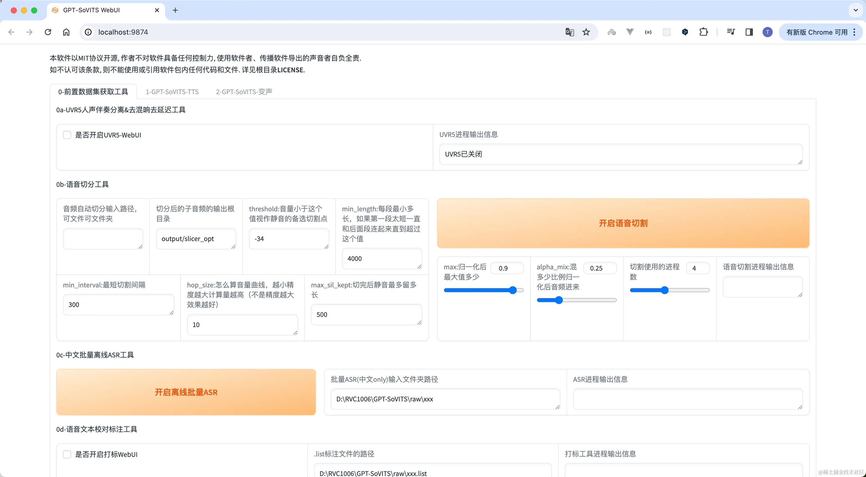Enable the 是否开启UVR5-WebUI checkbox
The image size is (866, 477).
point(67,135)
